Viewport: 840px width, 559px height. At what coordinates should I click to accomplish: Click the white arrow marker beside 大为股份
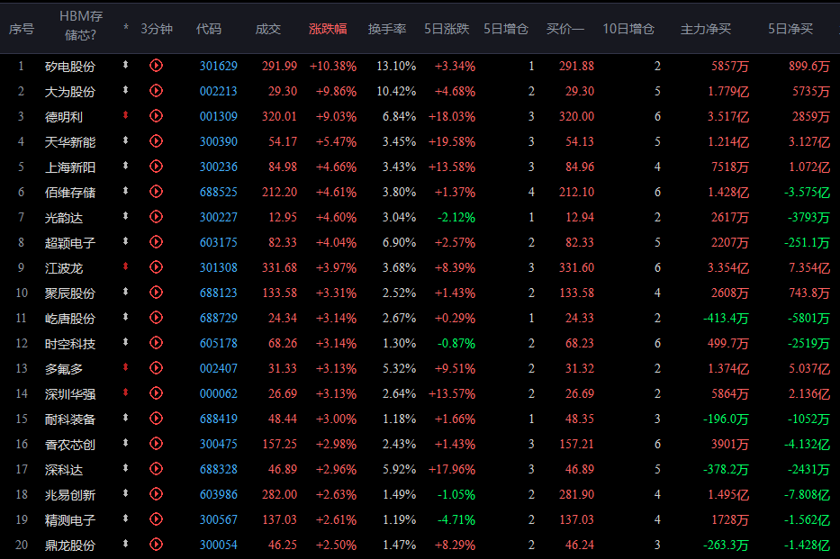[x=126, y=91]
